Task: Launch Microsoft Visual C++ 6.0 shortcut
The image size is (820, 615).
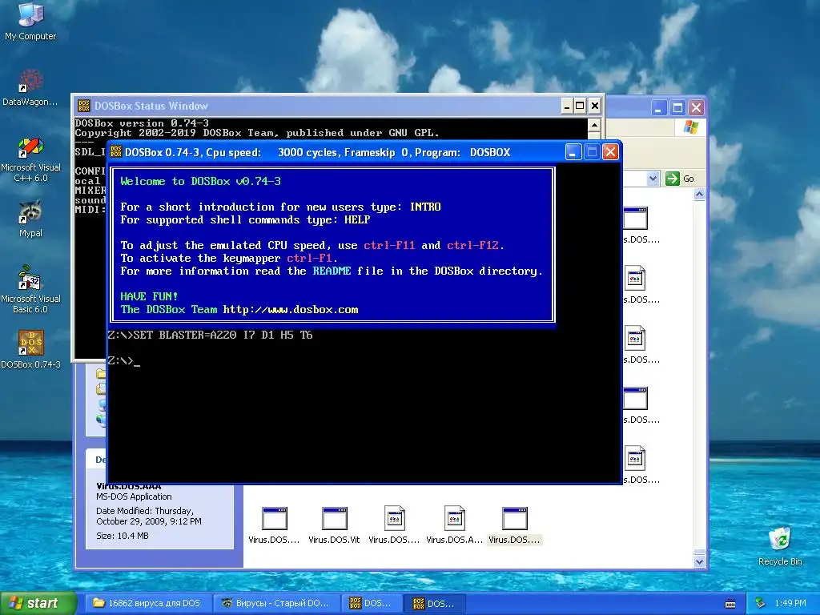Action: point(30,159)
